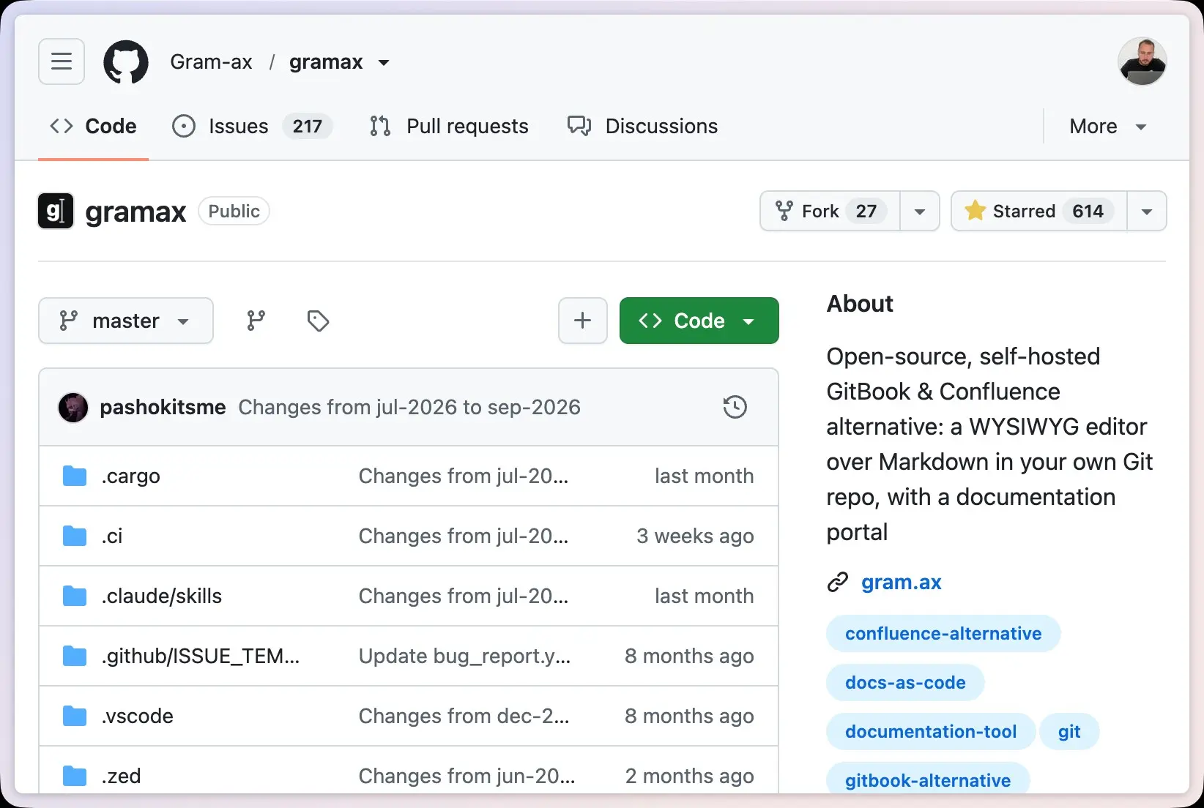Open the .claude/skills folder
Viewport: 1204px width, 808px height.
[161, 596]
